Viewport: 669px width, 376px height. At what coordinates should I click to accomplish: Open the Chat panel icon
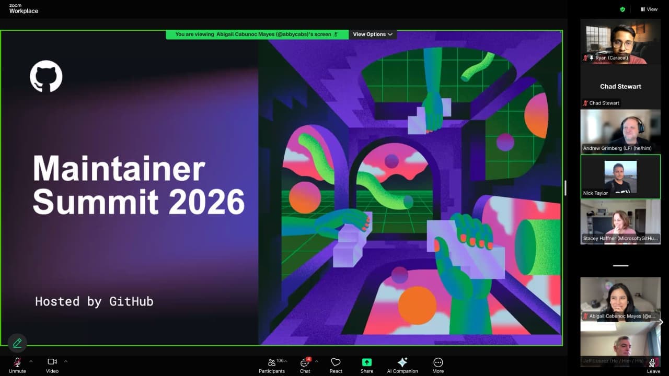[305, 362]
